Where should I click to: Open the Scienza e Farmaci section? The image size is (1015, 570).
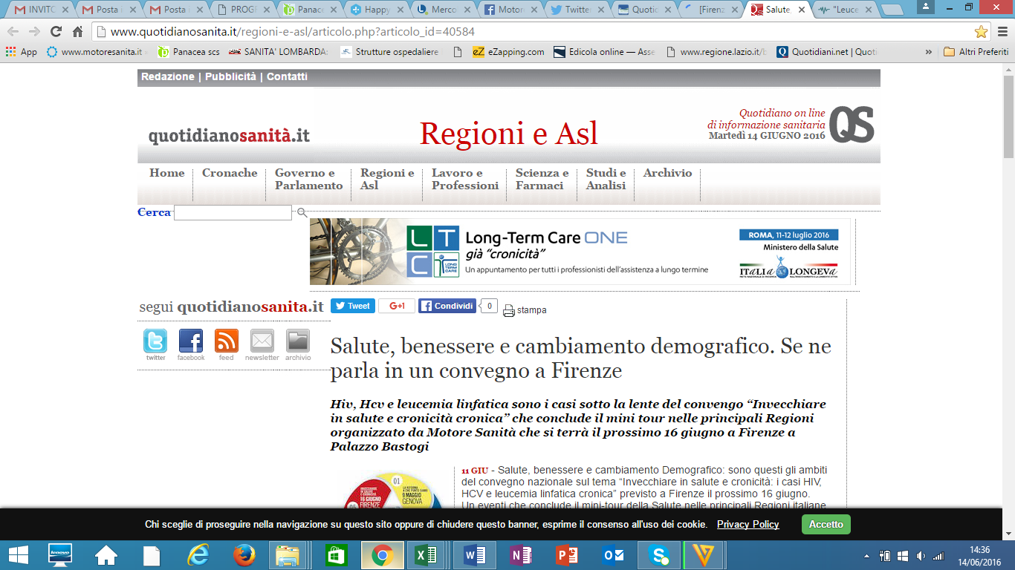pos(542,179)
